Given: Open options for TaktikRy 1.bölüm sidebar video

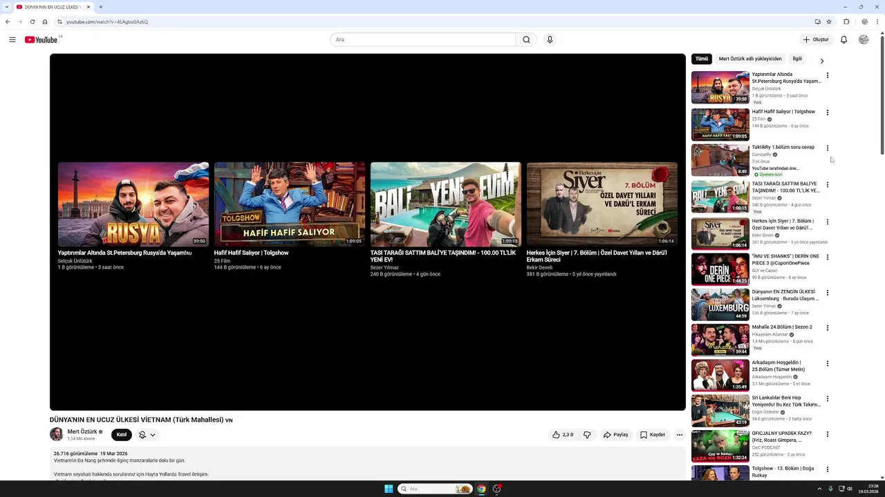Looking at the screenshot, I should tap(827, 148).
